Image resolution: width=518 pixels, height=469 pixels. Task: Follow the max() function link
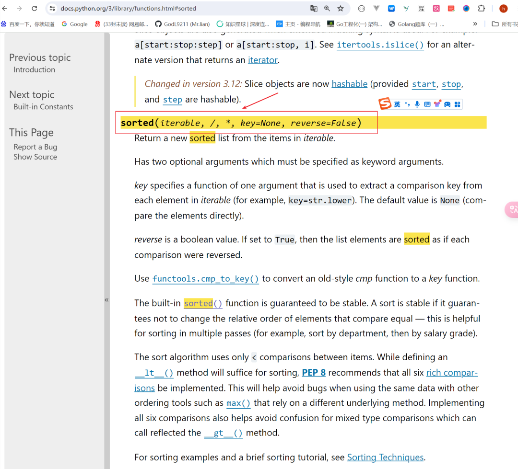point(238,403)
